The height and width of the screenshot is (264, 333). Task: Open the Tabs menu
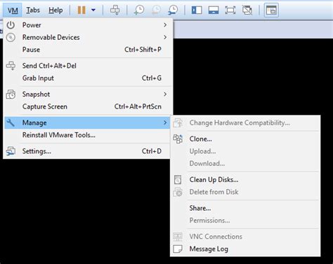point(33,10)
